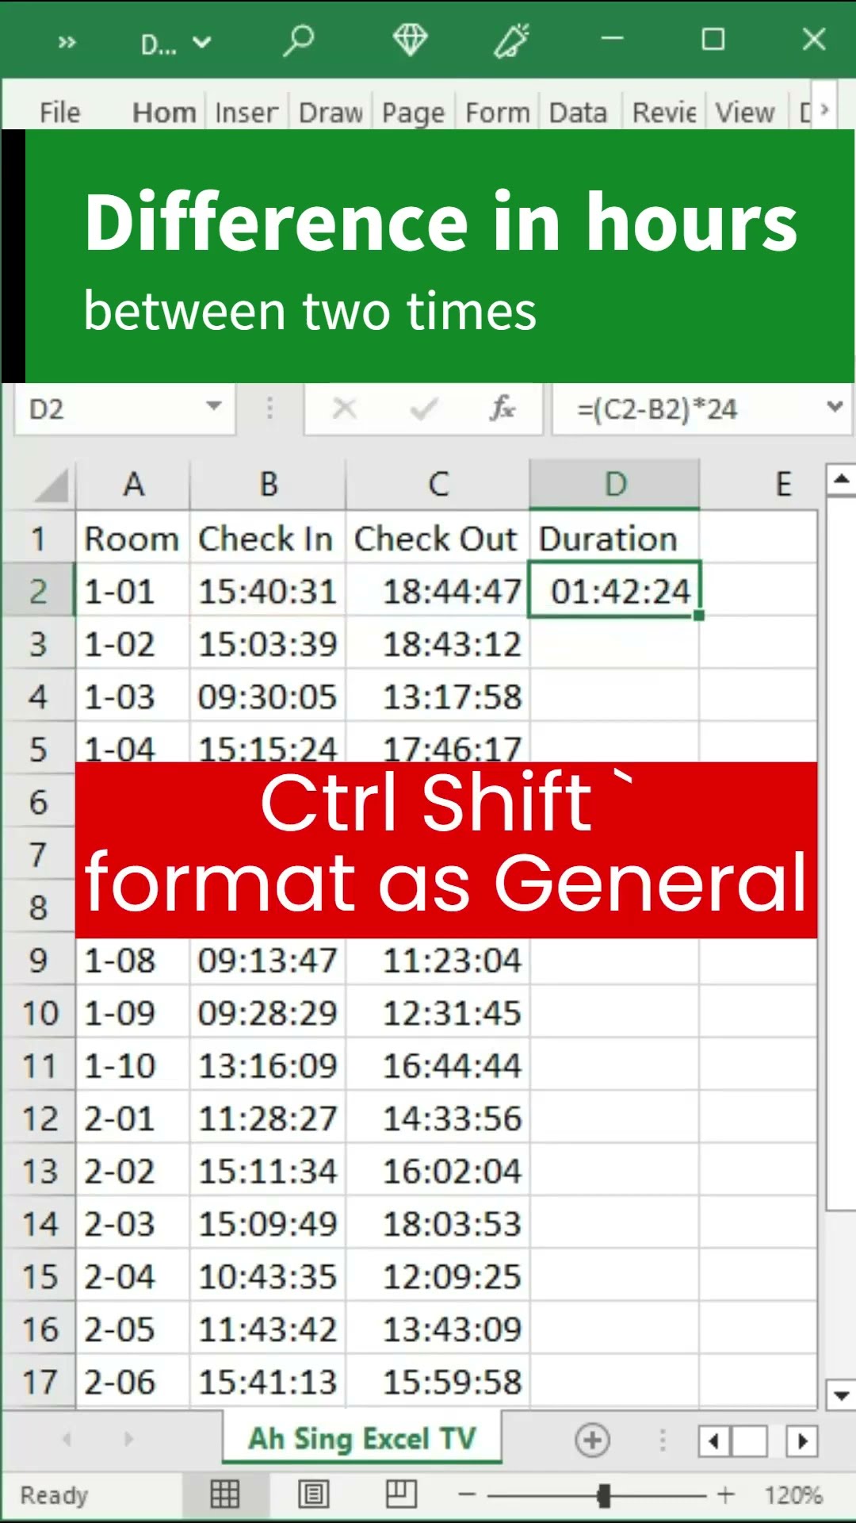The image size is (856, 1523).
Task: Show more ribbon tabs arrow
Action: pos(824,109)
